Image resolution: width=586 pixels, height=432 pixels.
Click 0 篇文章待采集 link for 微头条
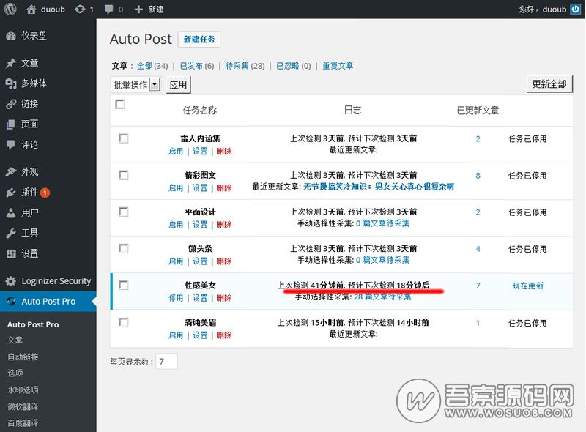382,260
